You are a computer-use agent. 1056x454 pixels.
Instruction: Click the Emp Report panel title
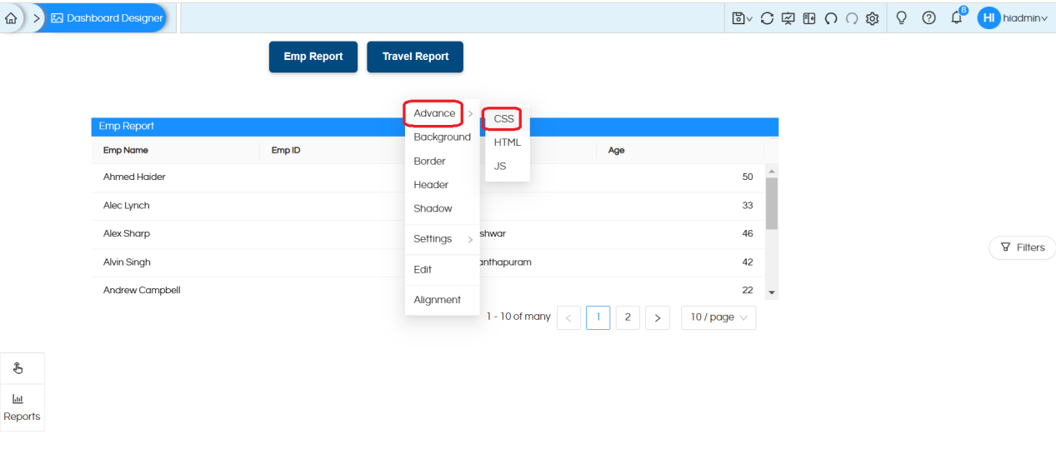click(127, 127)
